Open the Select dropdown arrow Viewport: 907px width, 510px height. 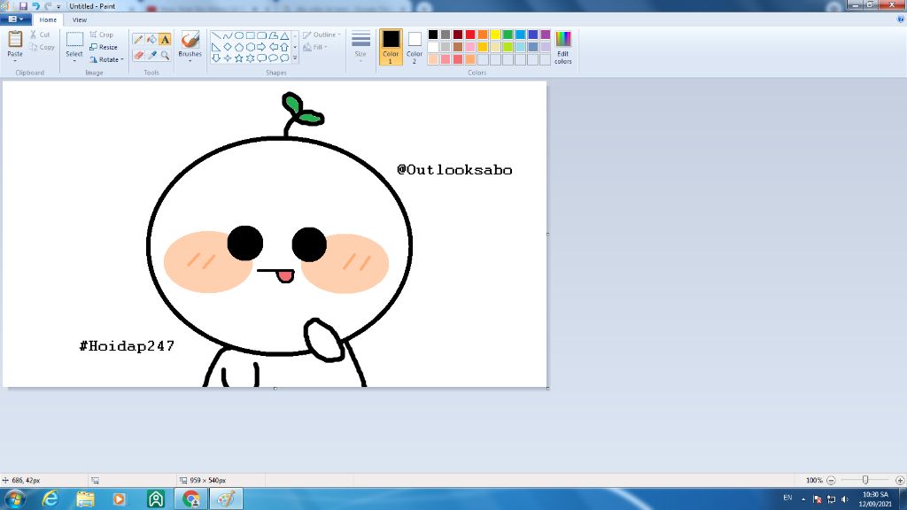point(74,61)
